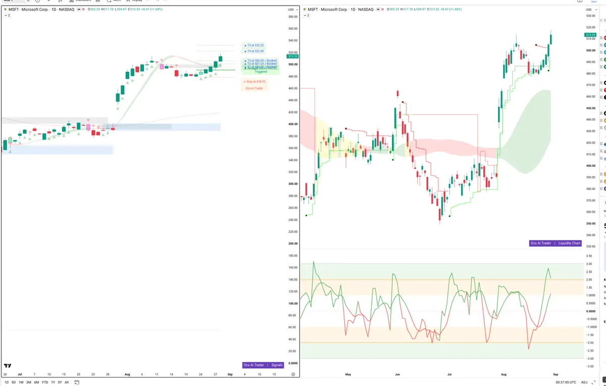This screenshot has height=386, width=606.
Task: Click the Aug label on left chart time axis
Action: pyautogui.click(x=128, y=374)
